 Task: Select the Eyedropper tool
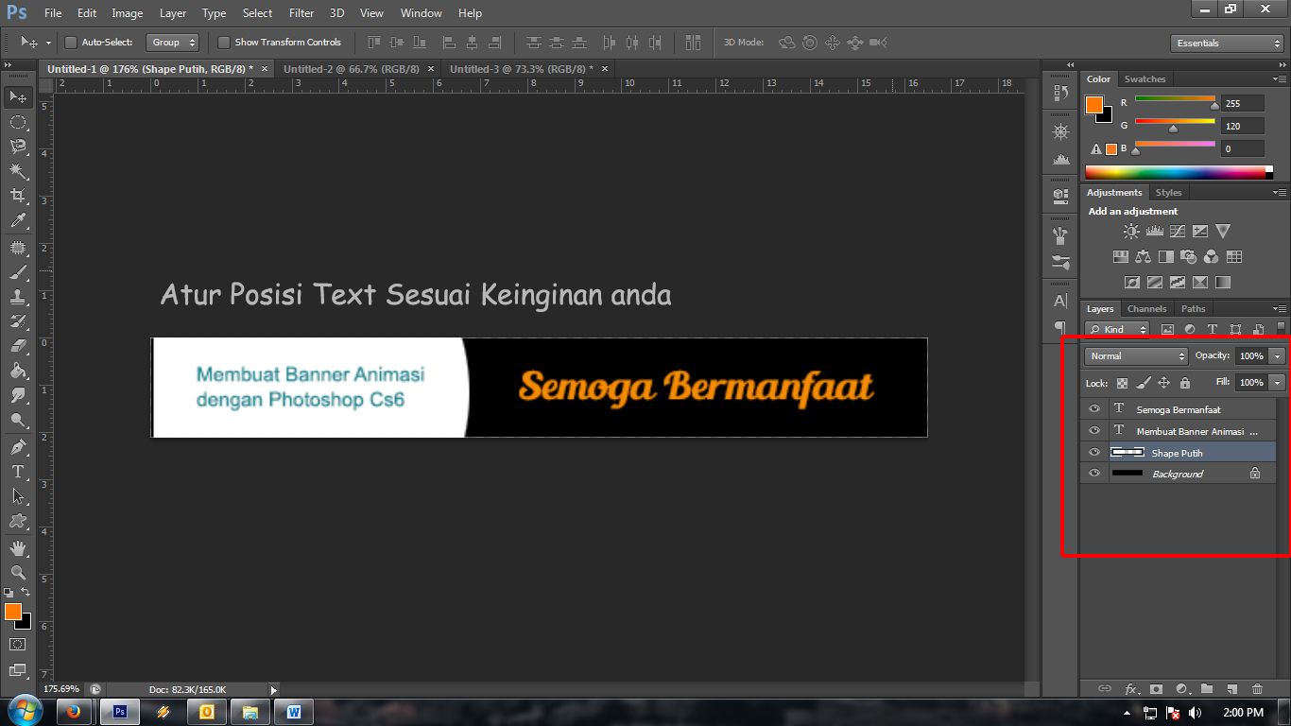click(x=17, y=221)
